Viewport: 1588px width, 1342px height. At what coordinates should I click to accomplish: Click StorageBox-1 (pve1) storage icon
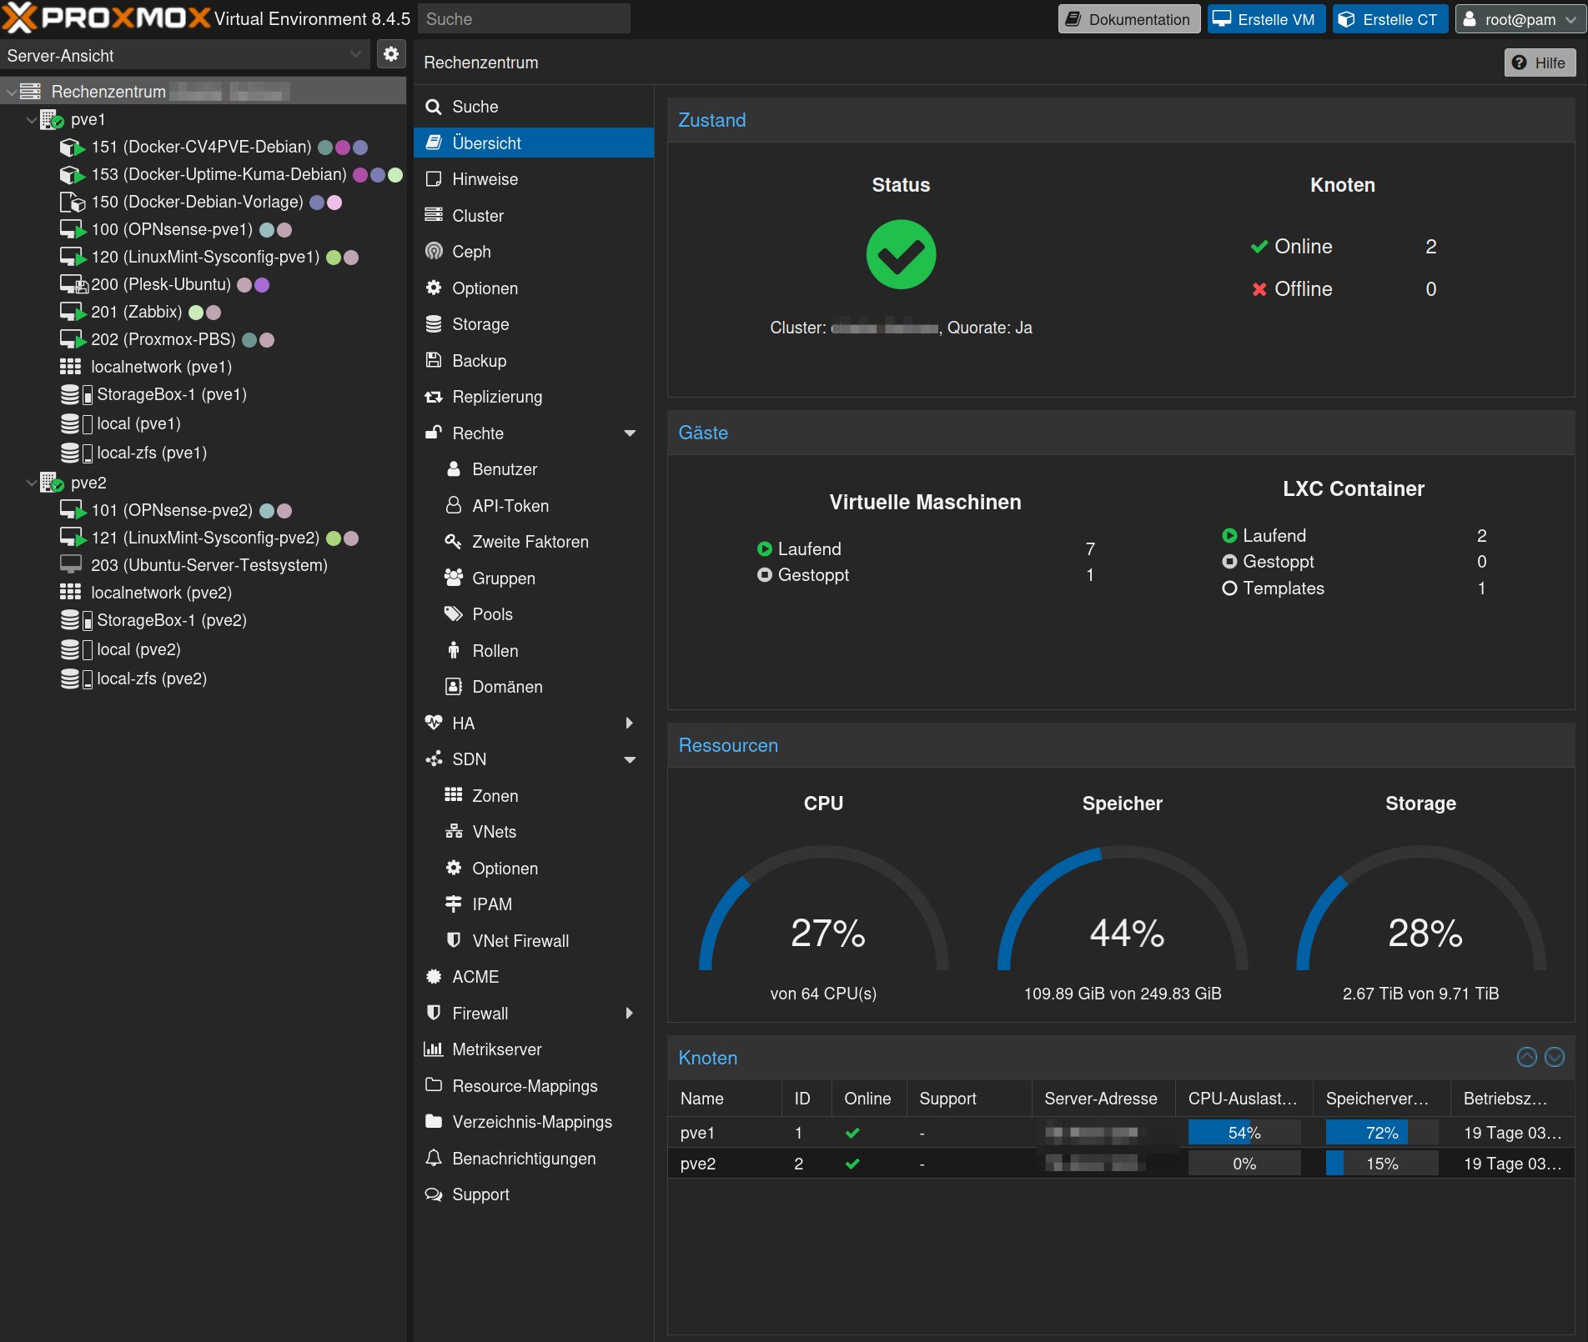tap(76, 395)
